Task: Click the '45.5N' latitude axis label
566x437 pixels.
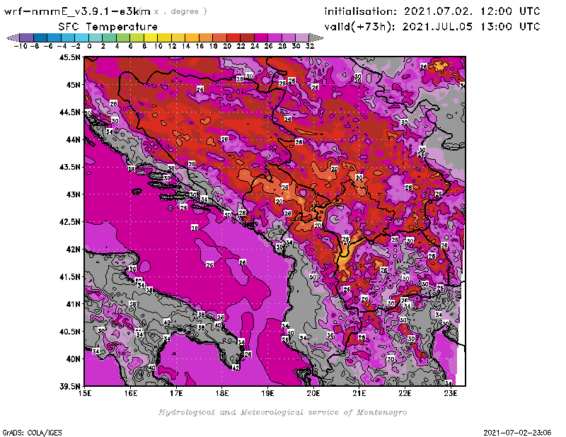Action: click(69, 57)
